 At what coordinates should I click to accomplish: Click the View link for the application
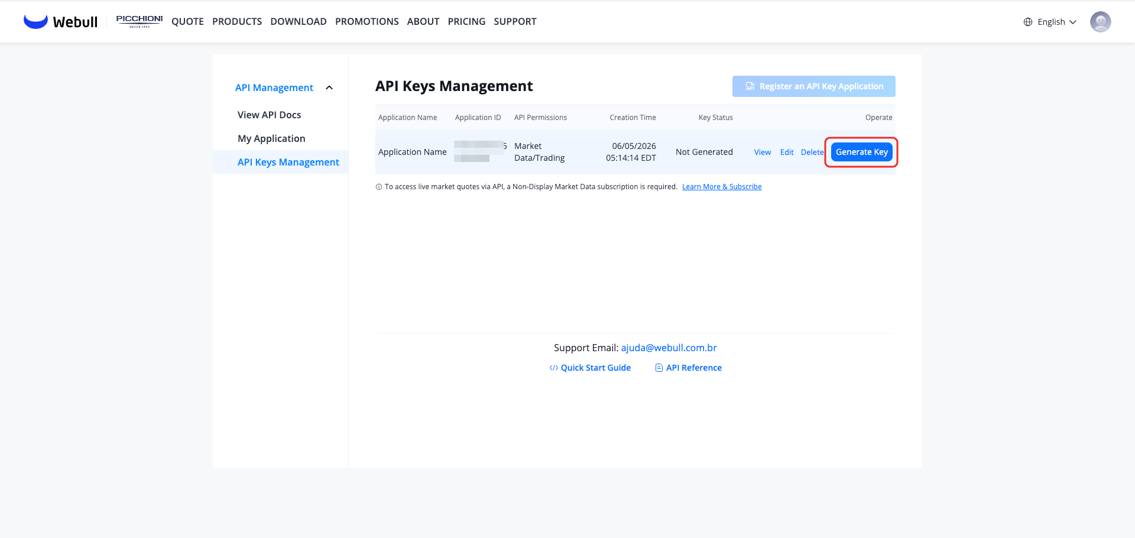tap(763, 152)
